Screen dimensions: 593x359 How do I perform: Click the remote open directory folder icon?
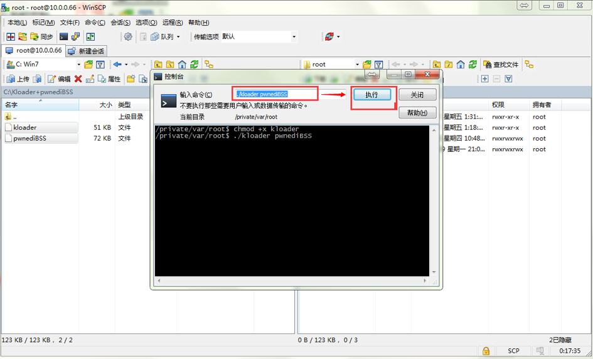pos(367,64)
